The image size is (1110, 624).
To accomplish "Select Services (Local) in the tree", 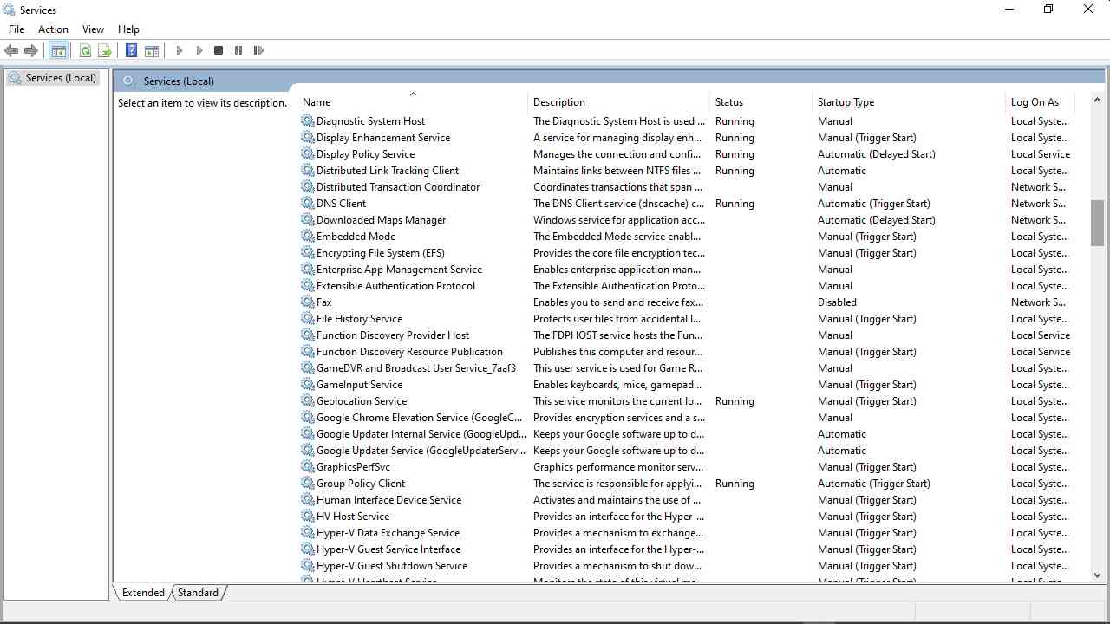I will pos(60,78).
